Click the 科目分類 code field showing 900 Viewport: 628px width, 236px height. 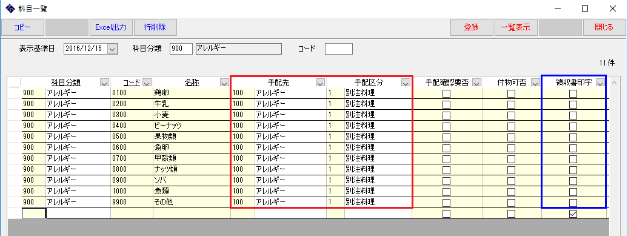tap(181, 49)
